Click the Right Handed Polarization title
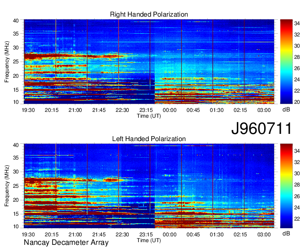Viewport: 305px width, 248px height. 149,14
